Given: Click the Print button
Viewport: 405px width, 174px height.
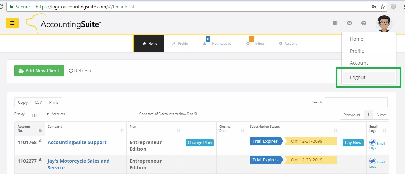Looking at the screenshot, I should click(54, 102).
